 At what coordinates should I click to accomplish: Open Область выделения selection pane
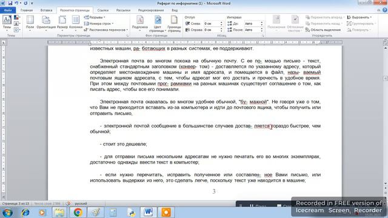[323, 30]
